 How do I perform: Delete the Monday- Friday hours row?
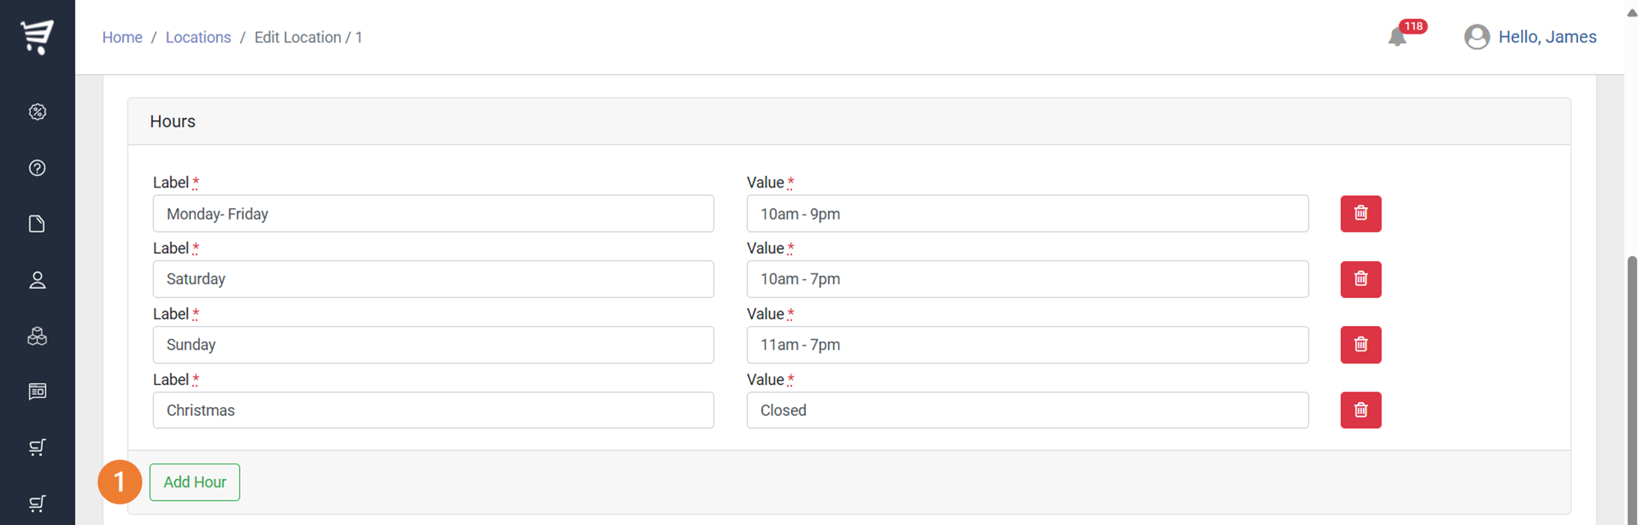coord(1360,214)
